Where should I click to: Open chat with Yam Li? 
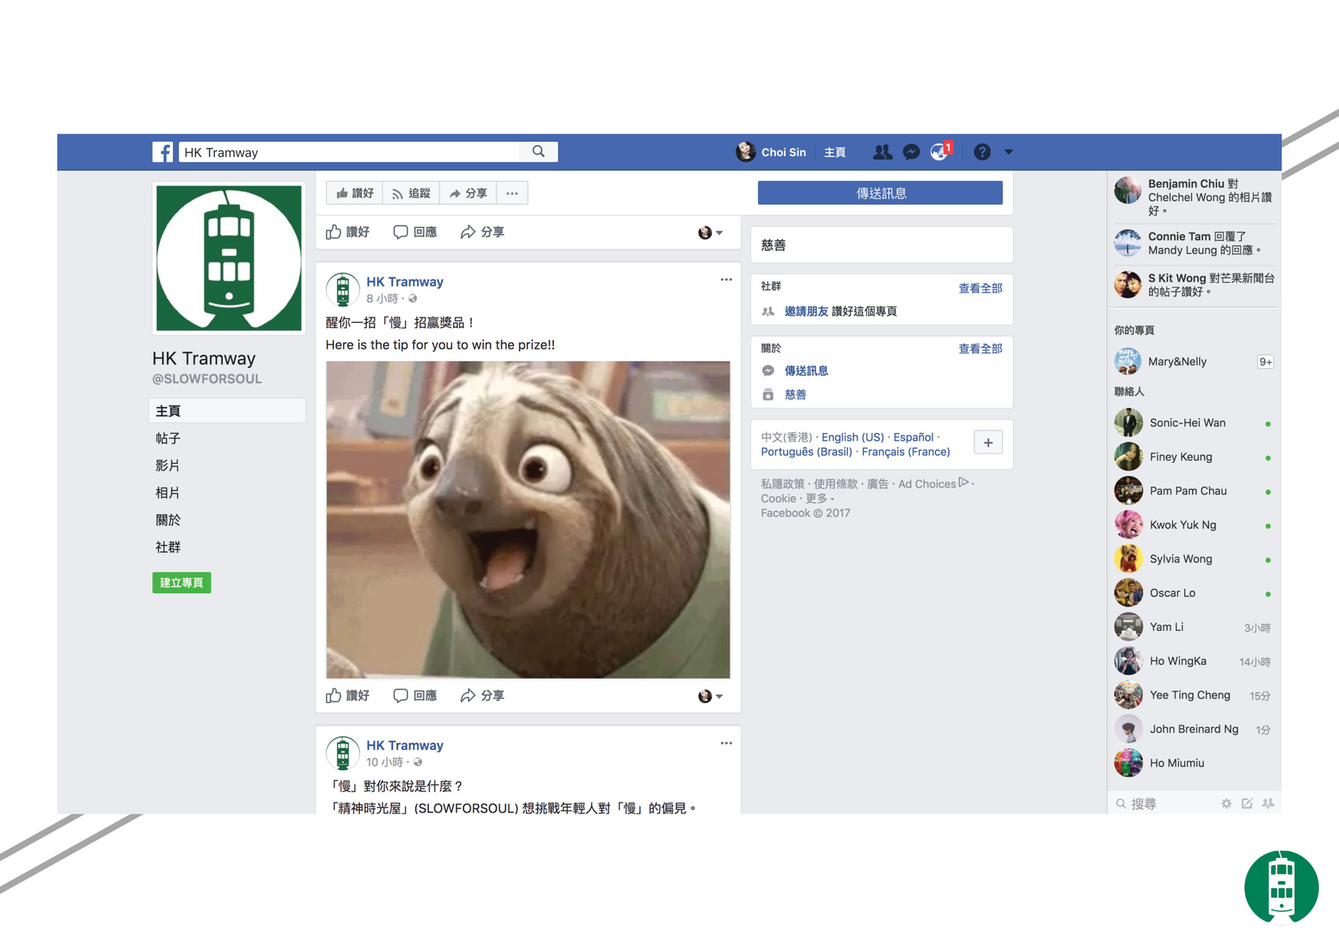(x=1194, y=626)
